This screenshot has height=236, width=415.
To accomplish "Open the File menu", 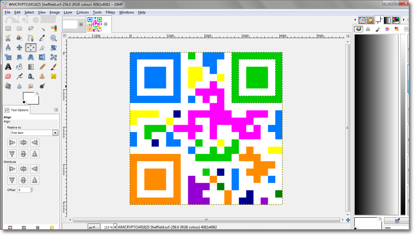I will coord(7,12).
